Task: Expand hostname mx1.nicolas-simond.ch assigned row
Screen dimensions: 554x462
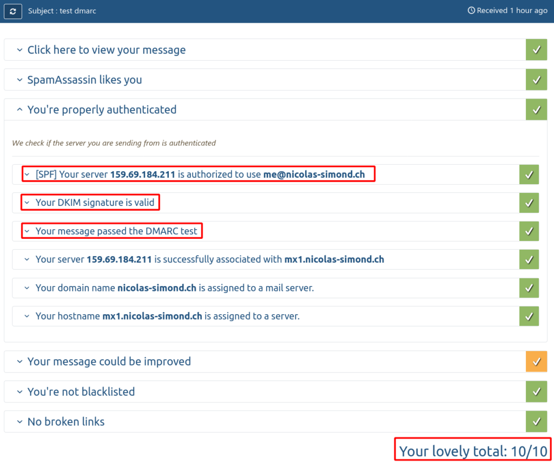Action: coord(167,316)
